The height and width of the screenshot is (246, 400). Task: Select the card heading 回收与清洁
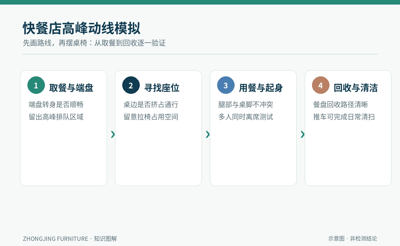point(356,88)
